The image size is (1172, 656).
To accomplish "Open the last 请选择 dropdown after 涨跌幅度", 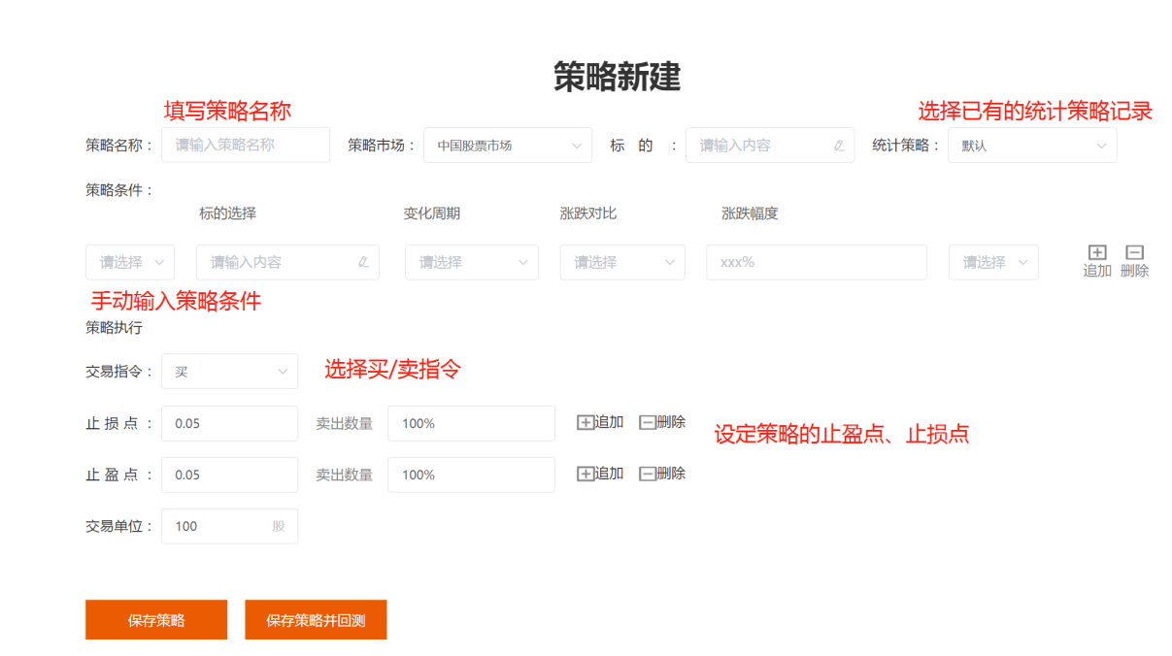I will click(x=992, y=262).
